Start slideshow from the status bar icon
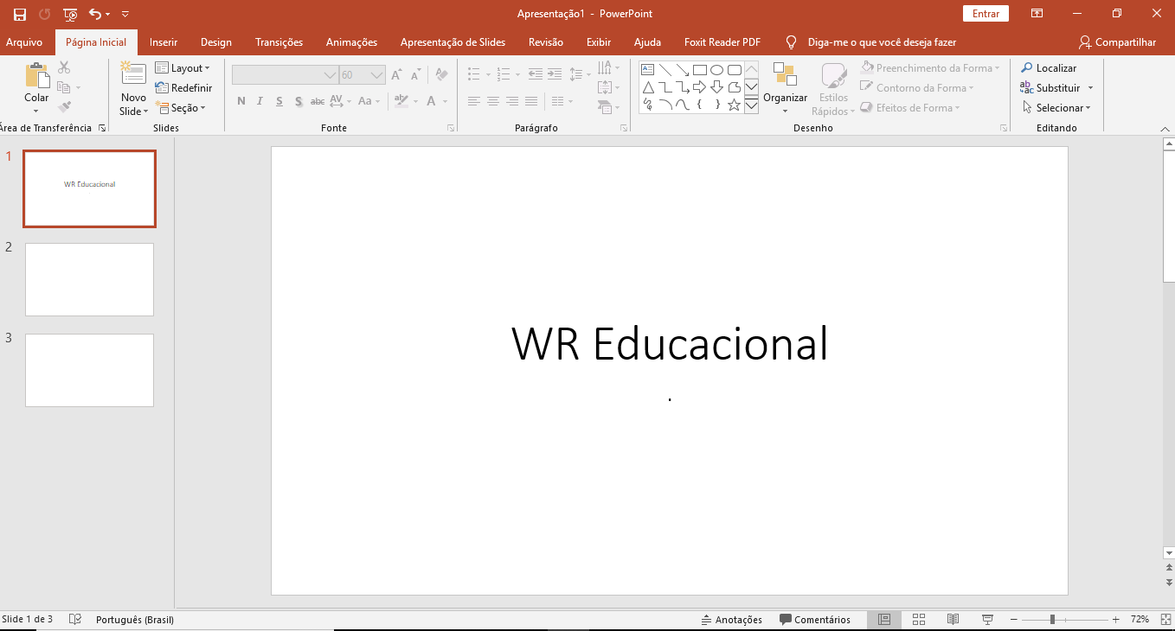This screenshot has height=631, width=1175. click(x=987, y=619)
